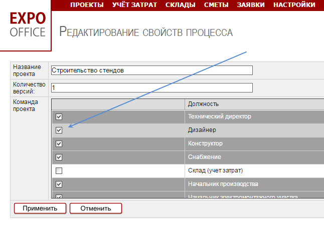The image size is (324, 225).
Task: Click the EXPO OFFICE logo
Action: [28, 25]
